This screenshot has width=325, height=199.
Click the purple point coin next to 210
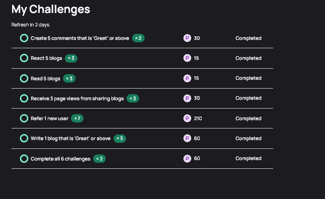coord(187,118)
